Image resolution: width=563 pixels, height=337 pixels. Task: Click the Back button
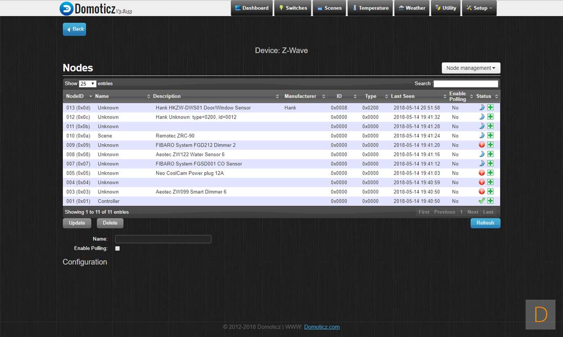74,29
